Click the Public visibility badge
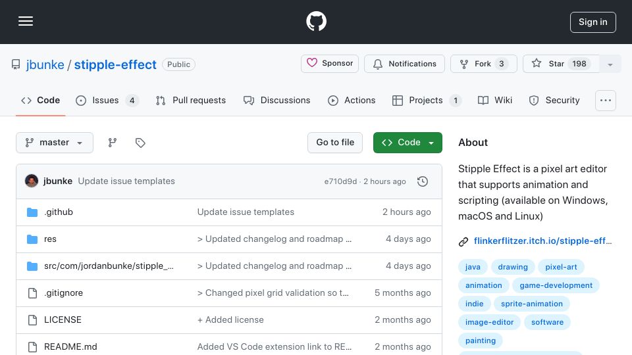The width and height of the screenshot is (632, 355). click(178, 64)
